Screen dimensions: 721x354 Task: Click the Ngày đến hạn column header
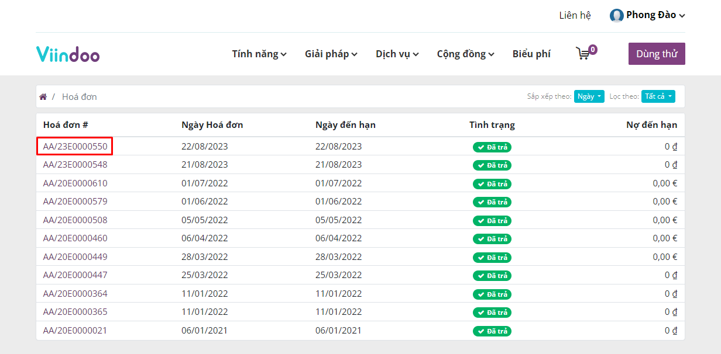click(345, 125)
